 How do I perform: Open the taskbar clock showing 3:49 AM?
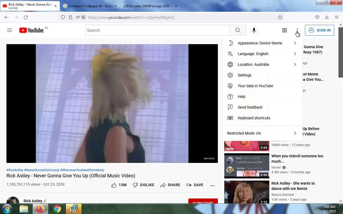point(329,209)
